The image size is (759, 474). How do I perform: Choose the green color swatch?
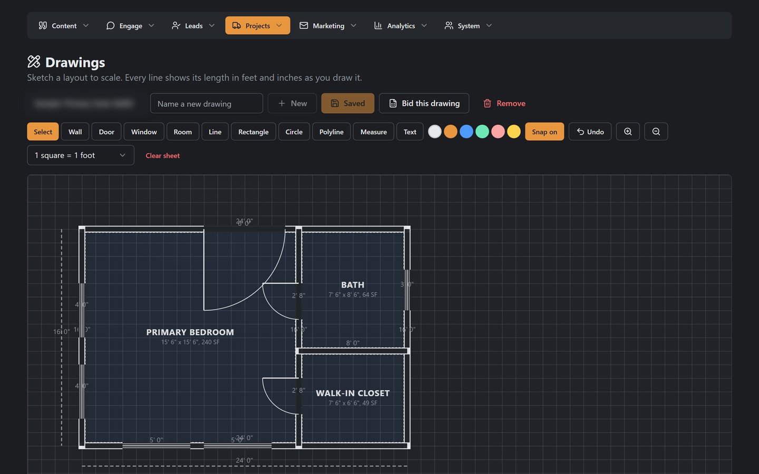pos(482,132)
